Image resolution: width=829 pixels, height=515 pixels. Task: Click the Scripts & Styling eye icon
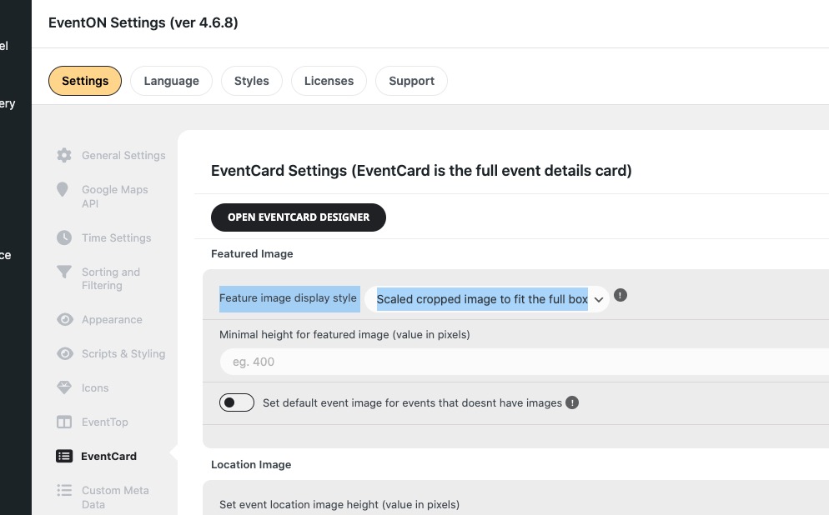tap(64, 353)
